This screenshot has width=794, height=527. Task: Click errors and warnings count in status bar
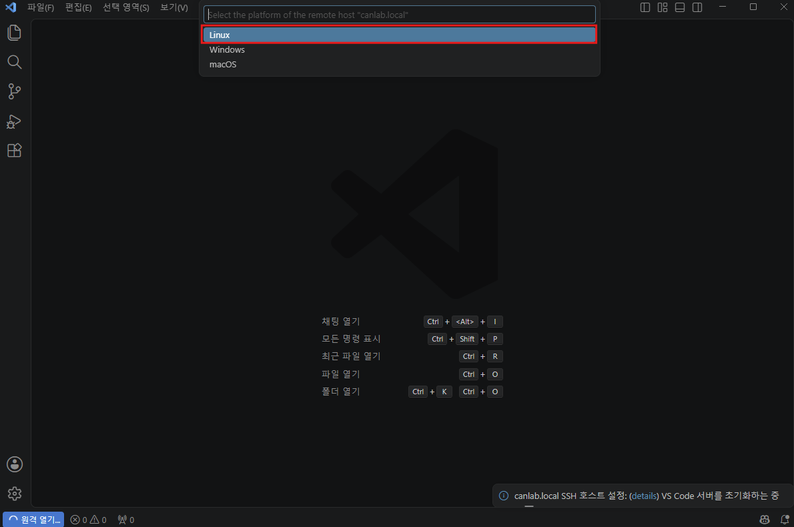tap(88, 520)
